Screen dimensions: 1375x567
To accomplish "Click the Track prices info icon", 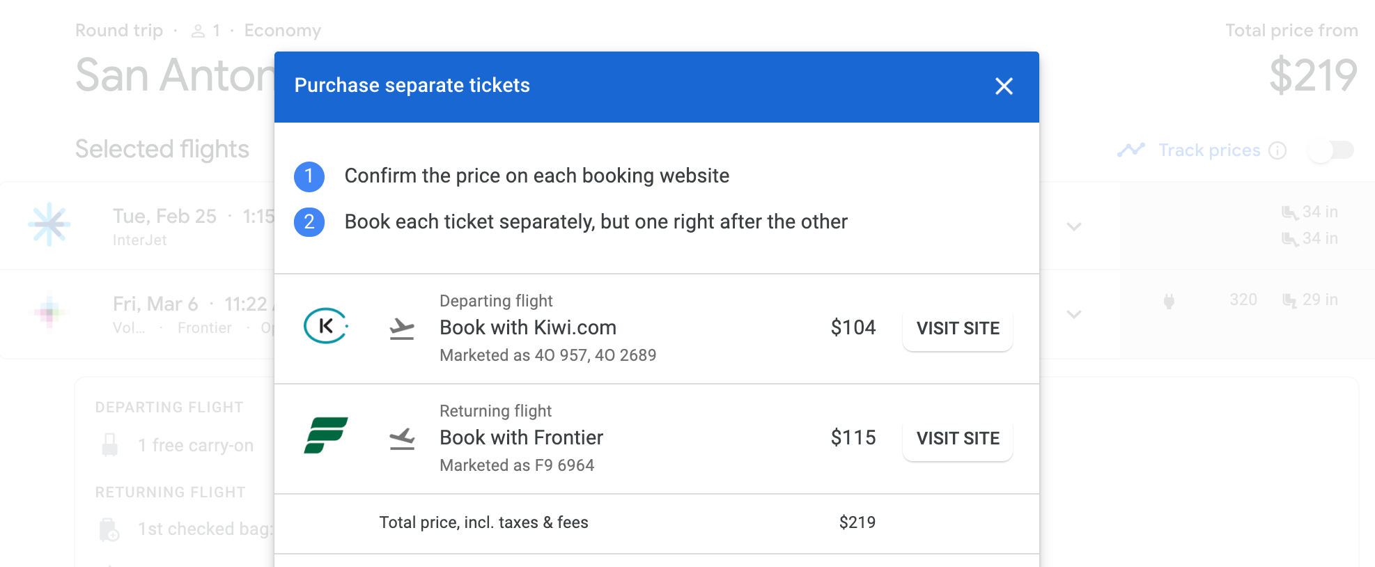I will (1277, 150).
